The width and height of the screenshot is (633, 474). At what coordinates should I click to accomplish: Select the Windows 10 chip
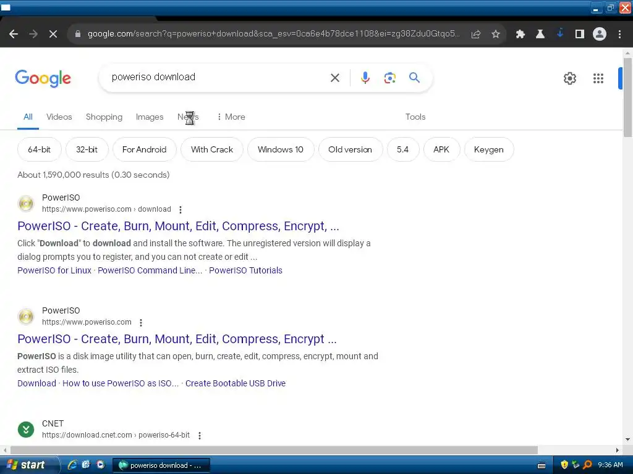pyautogui.click(x=281, y=149)
